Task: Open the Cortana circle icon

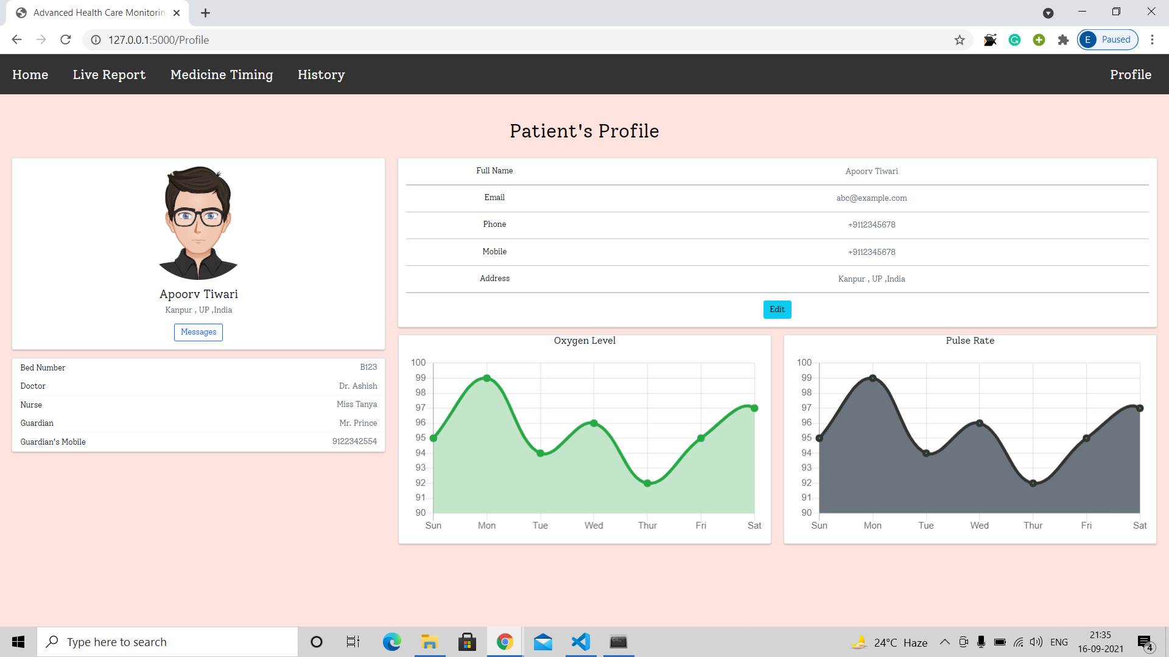Action: tap(316, 642)
